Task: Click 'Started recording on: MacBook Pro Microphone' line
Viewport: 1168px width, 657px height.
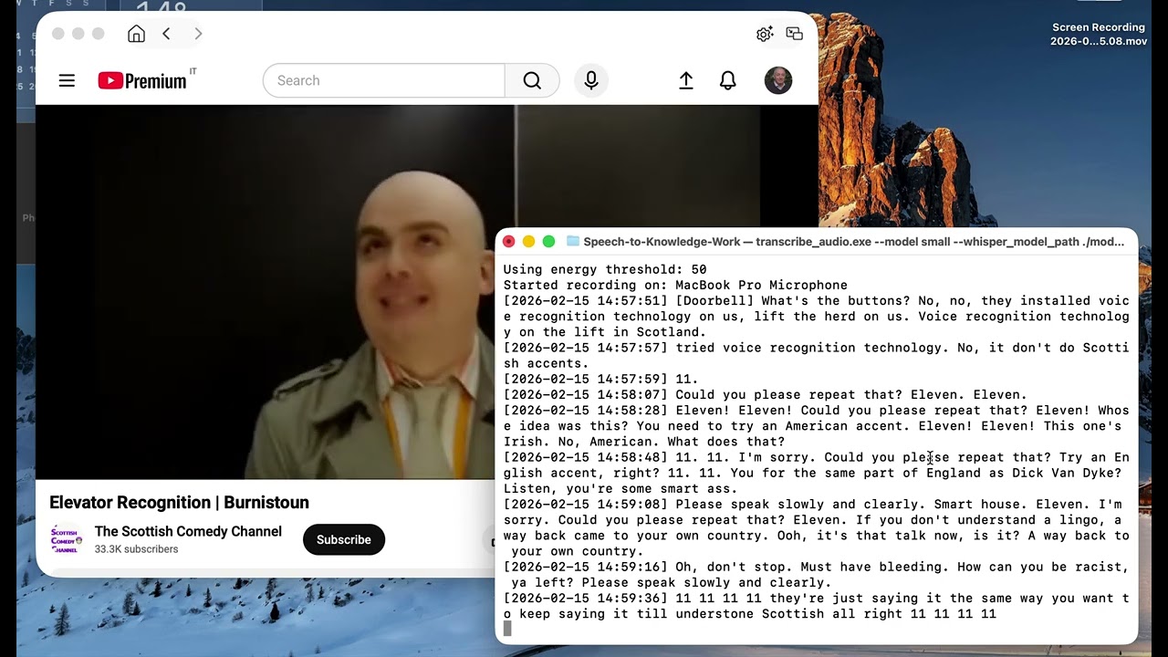Action: (x=675, y=285)
